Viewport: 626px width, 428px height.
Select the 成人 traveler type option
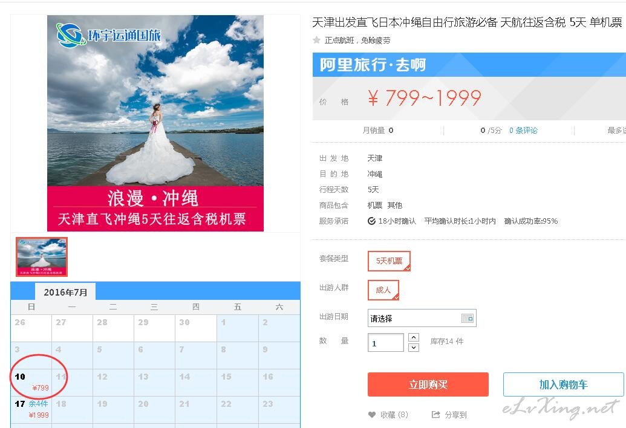coord(383,290)
